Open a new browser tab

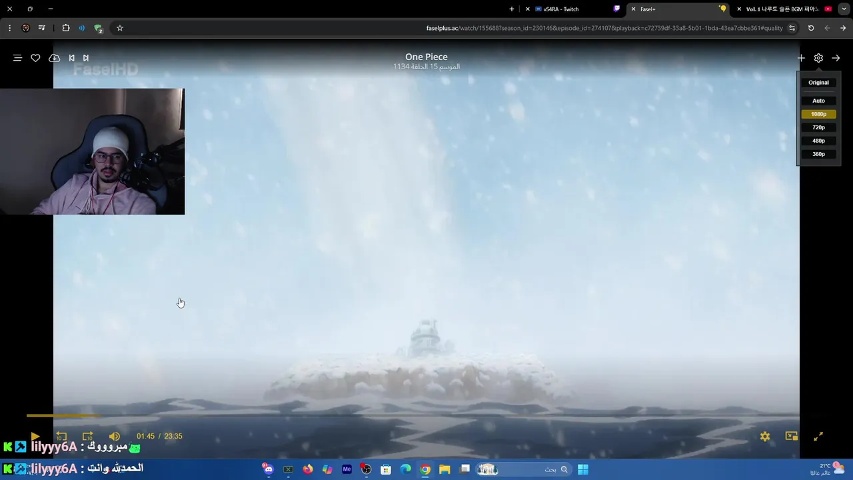[x=512, y=9]
